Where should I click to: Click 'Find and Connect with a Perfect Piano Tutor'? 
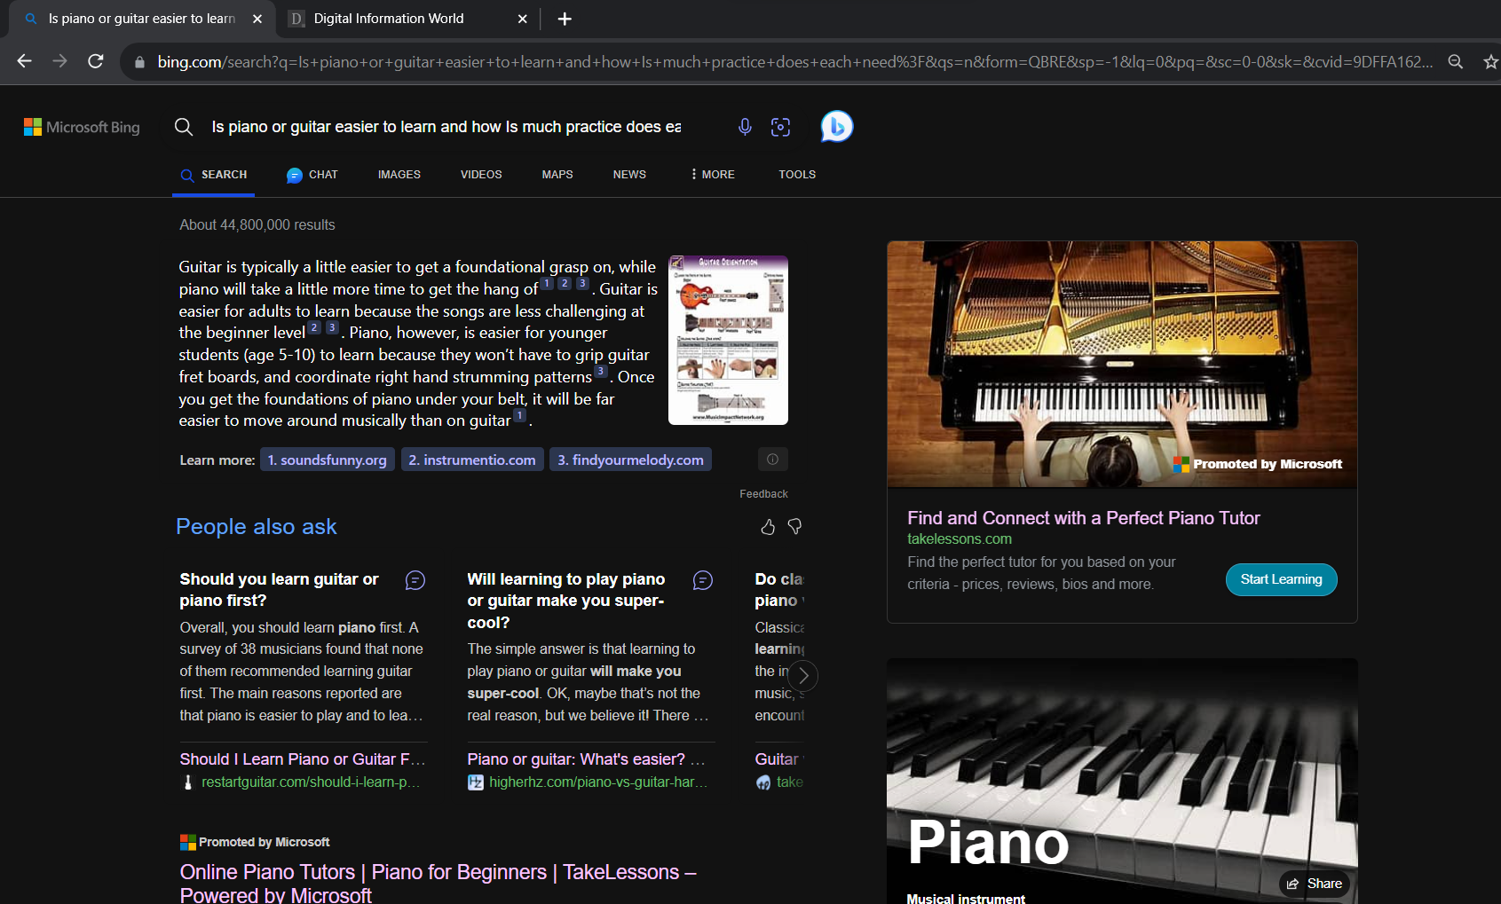[1083, 518]
